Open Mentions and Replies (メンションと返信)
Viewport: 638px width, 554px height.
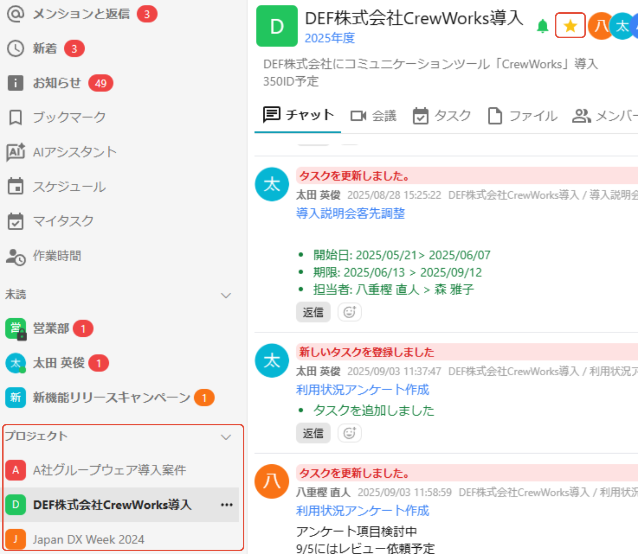pyautogui.click(x=81, y=14)
